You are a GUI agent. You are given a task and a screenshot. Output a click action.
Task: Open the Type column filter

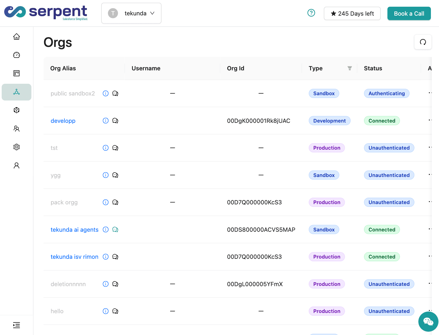click(349, 68)
